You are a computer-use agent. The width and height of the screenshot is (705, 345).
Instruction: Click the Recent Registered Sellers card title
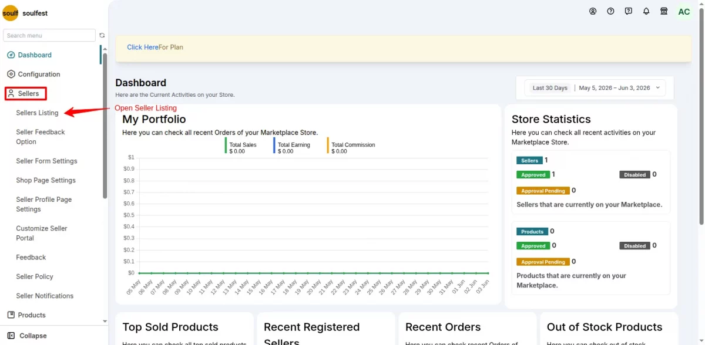point(312,334)
